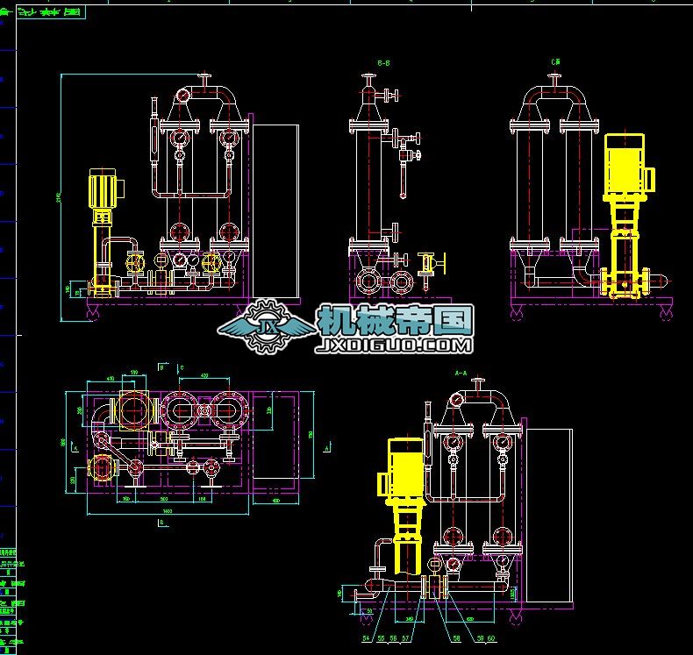Select the white control cabinet rectangle in front view
This screenshot has height=655, width=693.
275,211
